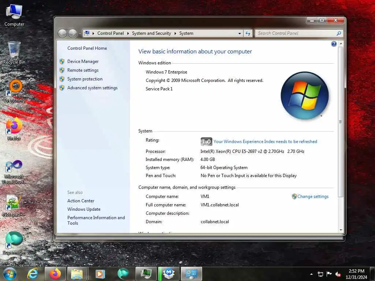
Task: Open the Microsoft Visual Studio desktop shortcut
Action: (x=14, y=172)
